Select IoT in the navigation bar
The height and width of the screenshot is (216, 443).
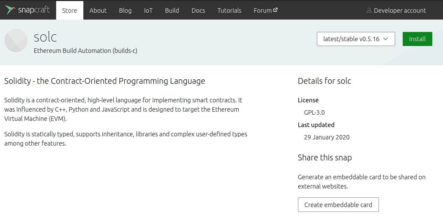tap(148, 10)
